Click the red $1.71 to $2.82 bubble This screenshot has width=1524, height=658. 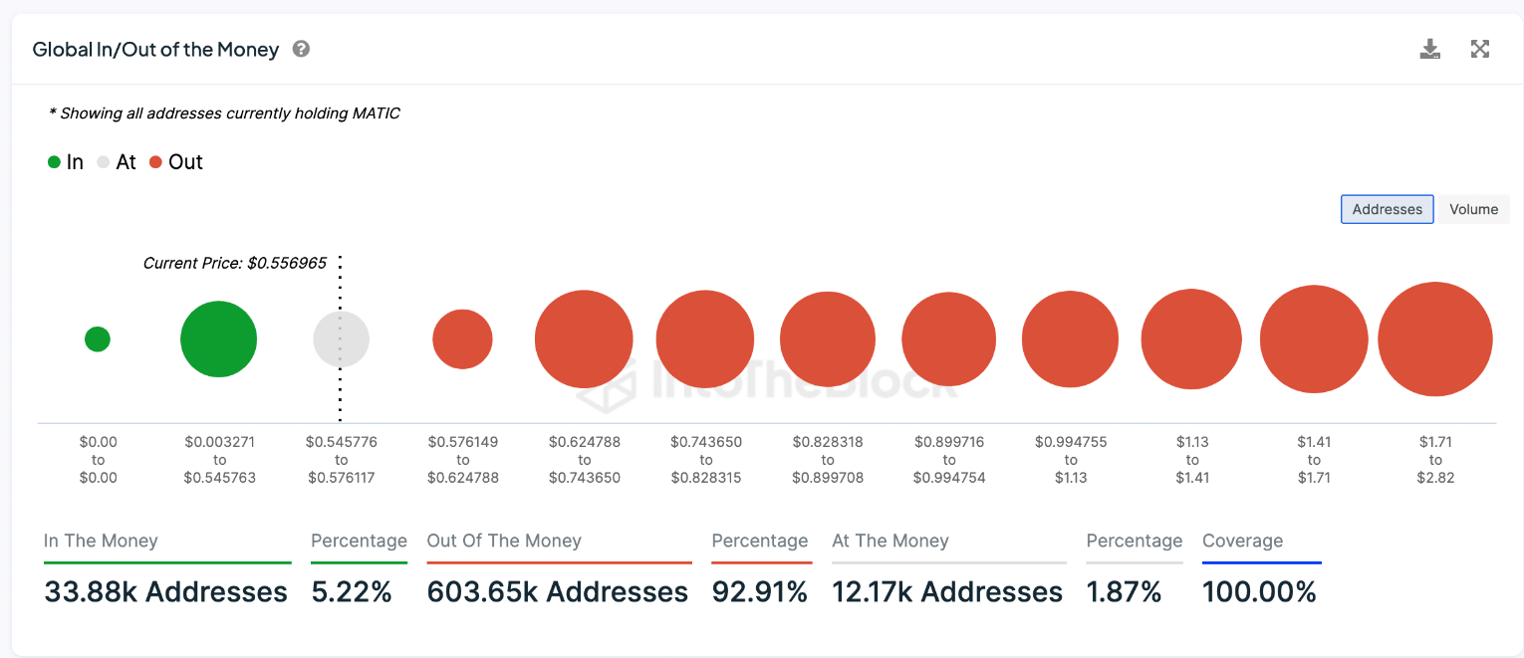(1434, 339)
